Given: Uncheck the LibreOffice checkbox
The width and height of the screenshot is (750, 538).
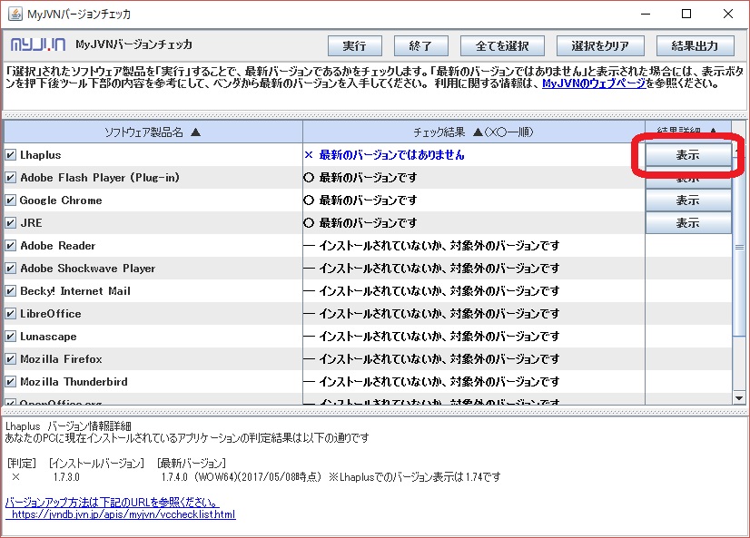Looking at the screenshot, I should coord(11,314).
